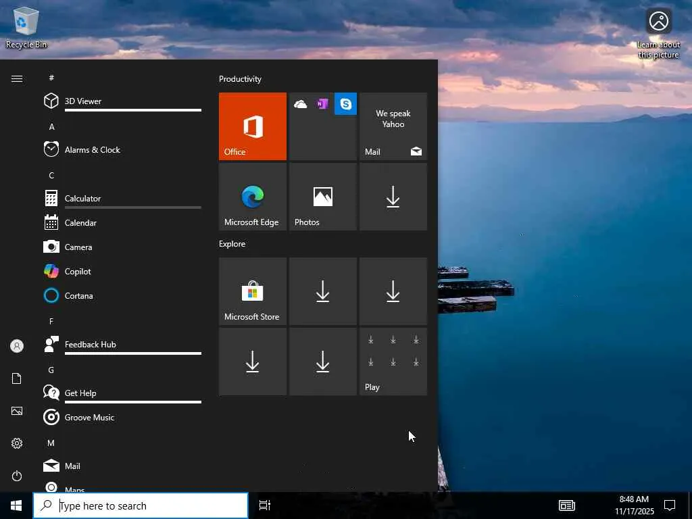Open the user account icon
This screenshot has height=519, width=692.
pyautogui.click(x=17, y=346)
